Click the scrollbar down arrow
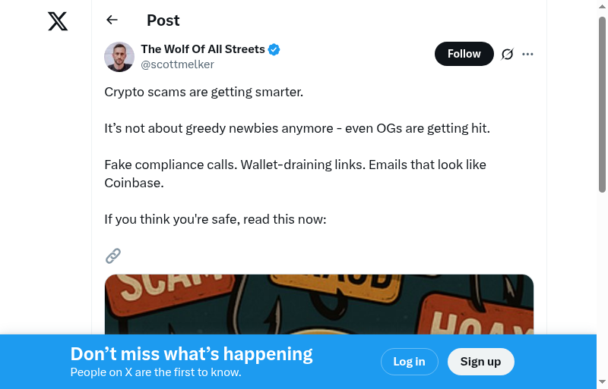 coord(602,382)
